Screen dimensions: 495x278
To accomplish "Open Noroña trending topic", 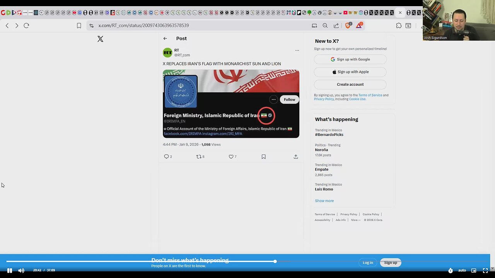I will click(321, 150).
